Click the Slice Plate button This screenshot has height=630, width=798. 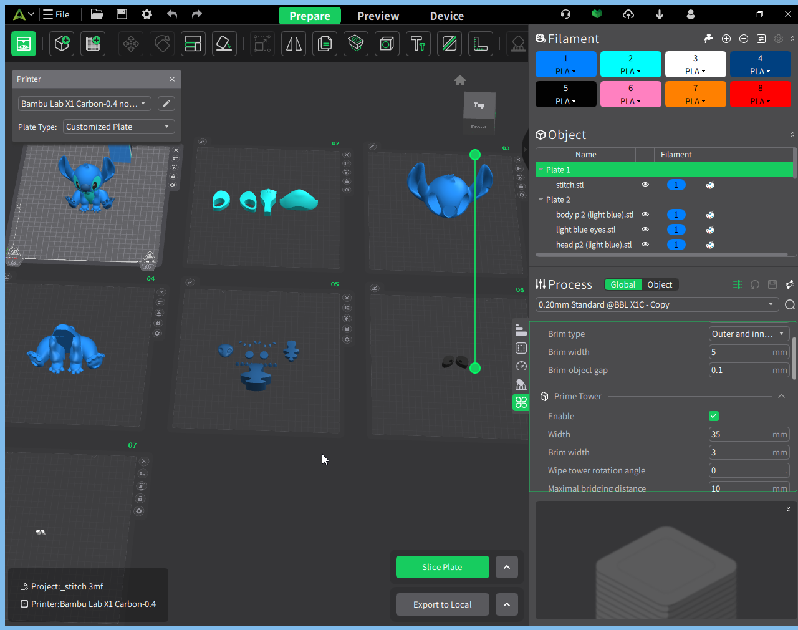pos(442,568)
